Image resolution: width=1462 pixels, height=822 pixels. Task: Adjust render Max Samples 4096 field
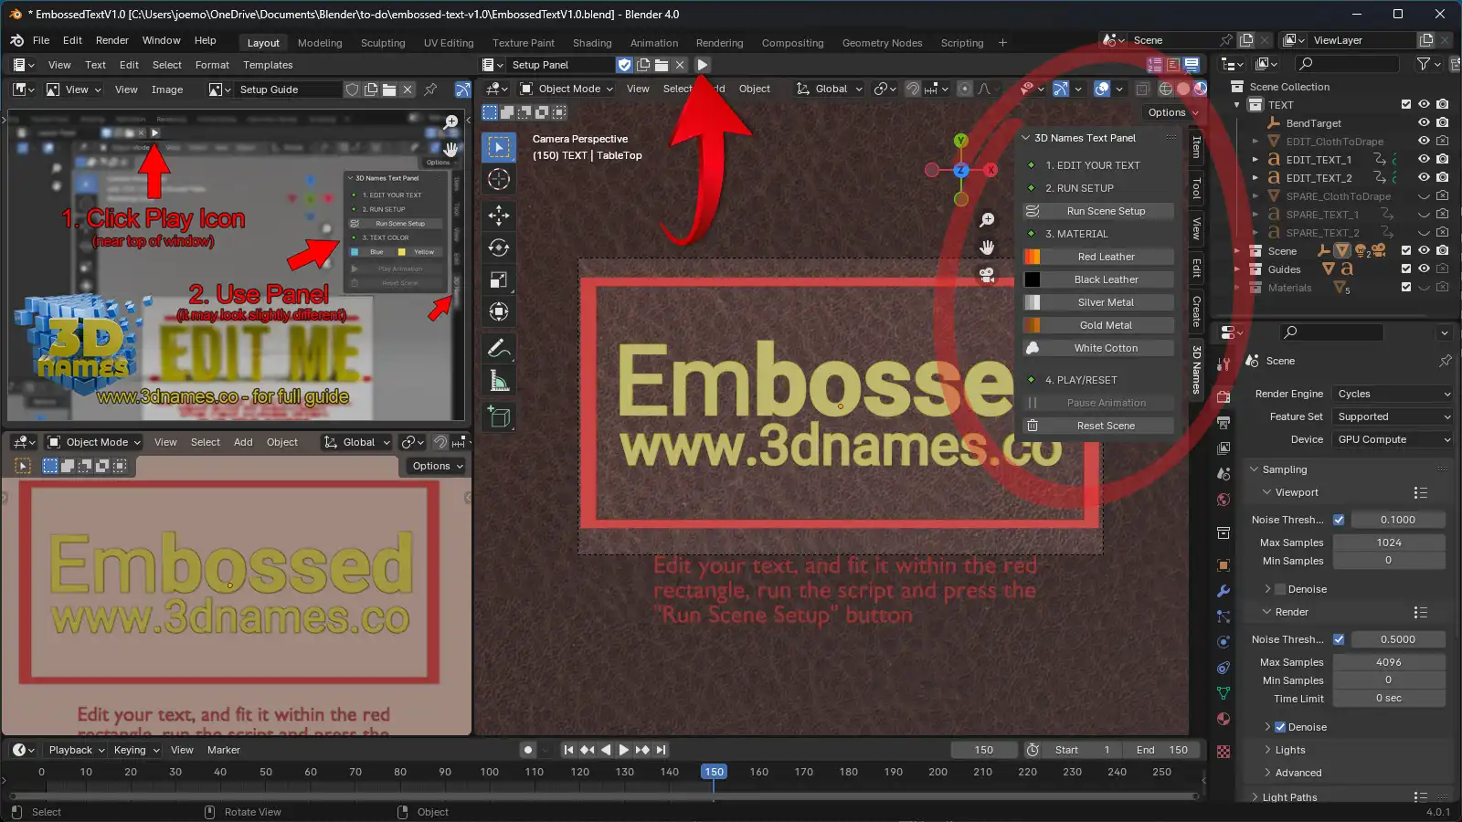coord(1389,662)
